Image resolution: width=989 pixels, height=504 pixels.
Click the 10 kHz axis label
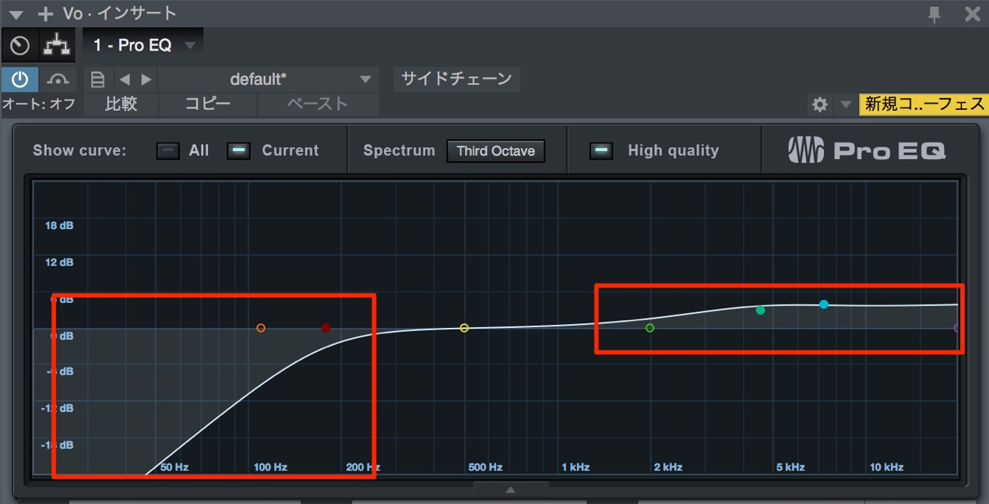click(887, 467)
